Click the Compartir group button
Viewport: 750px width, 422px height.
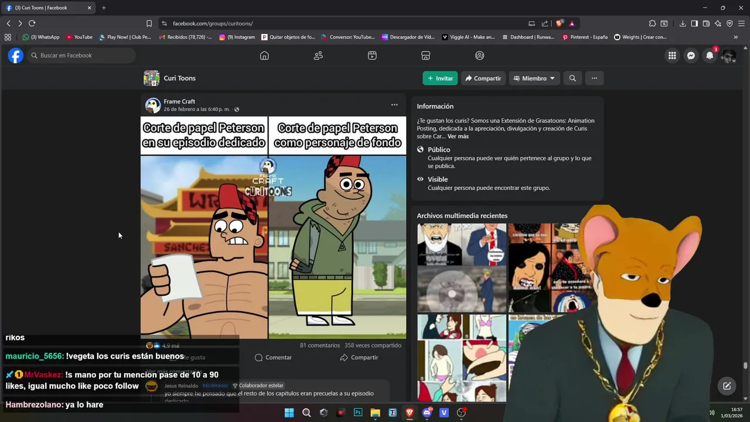pyautogui.click(x=483, y=78)
